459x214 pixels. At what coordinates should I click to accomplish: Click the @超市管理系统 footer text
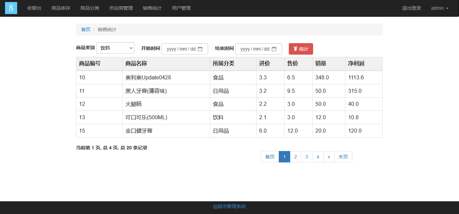pos(229,206)
